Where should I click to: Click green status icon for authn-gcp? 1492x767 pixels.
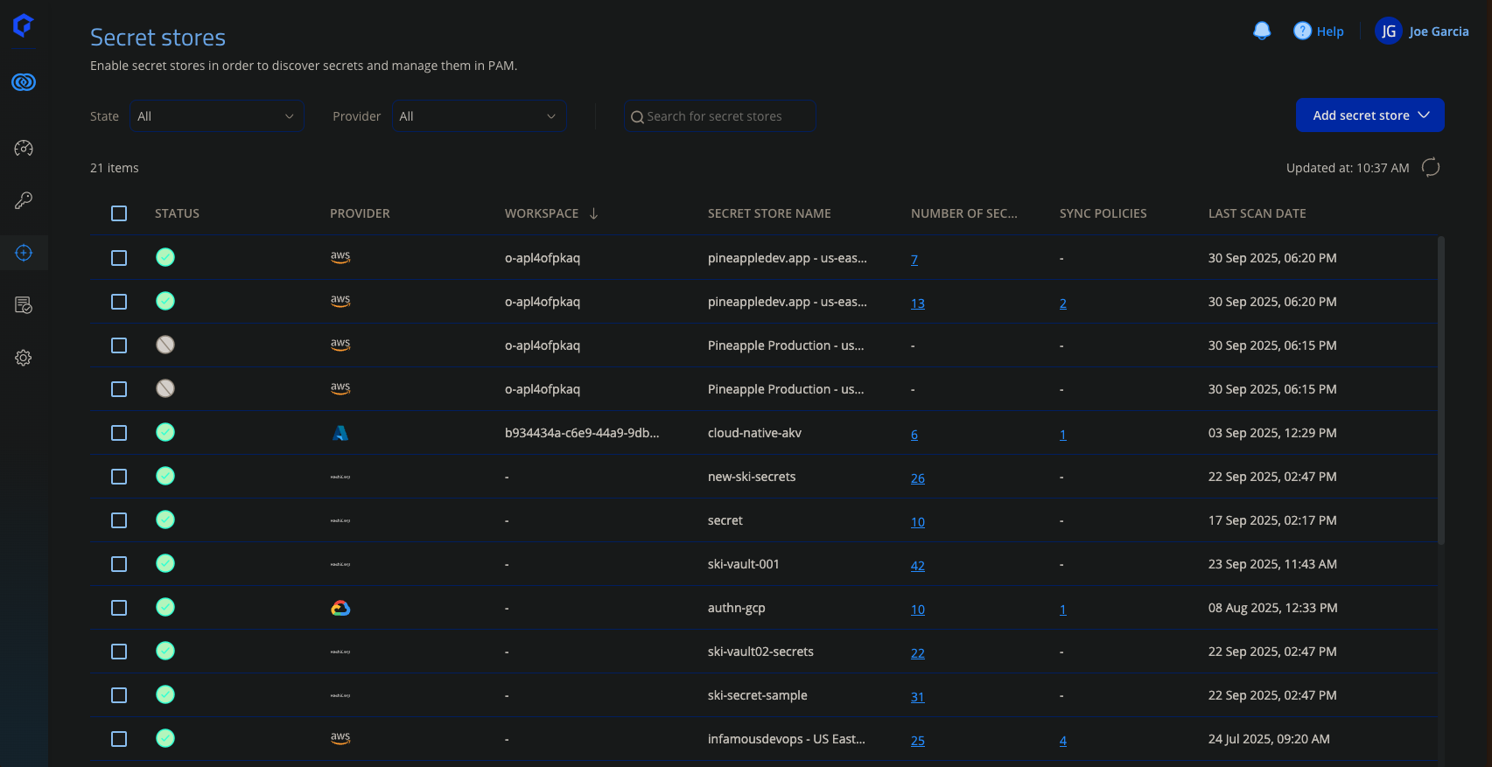pyautogui.click(x=165, y=607)
